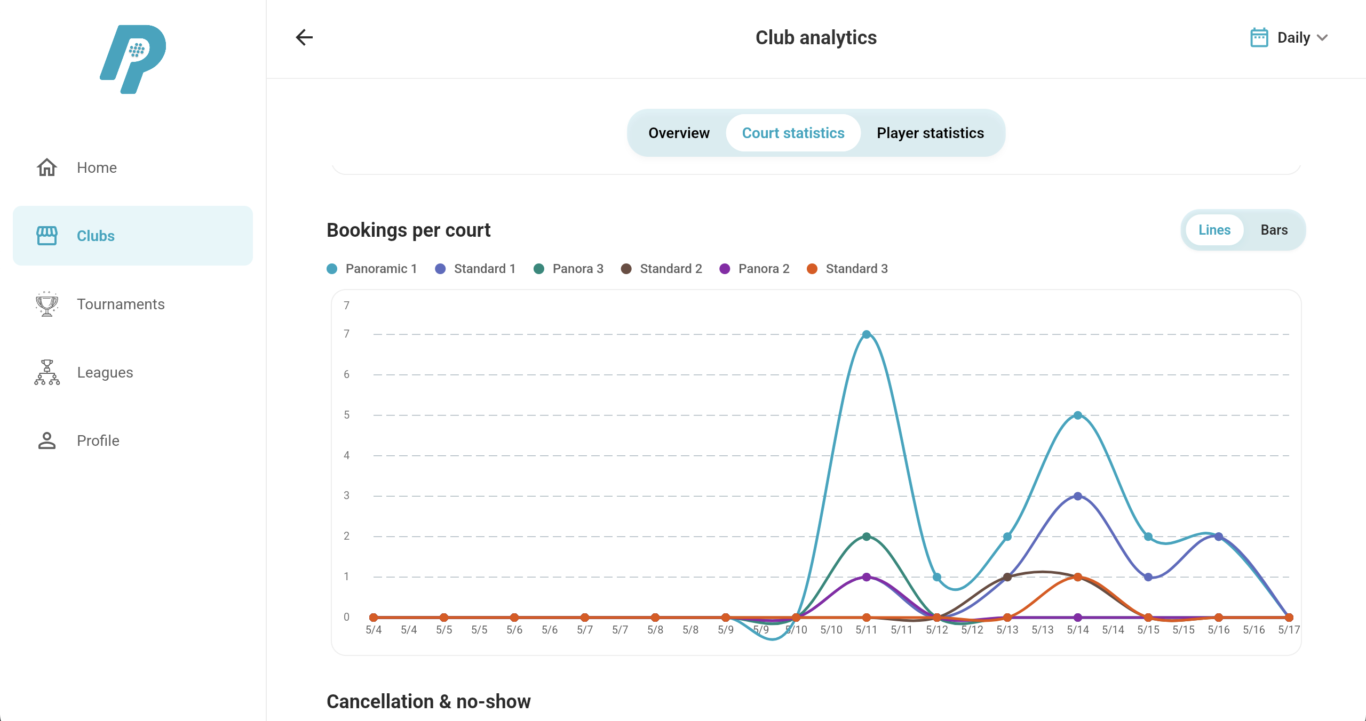Switch chart to Lines view
The image size is (1366, 721).
pyautogui.click(x=1214, y=230)
